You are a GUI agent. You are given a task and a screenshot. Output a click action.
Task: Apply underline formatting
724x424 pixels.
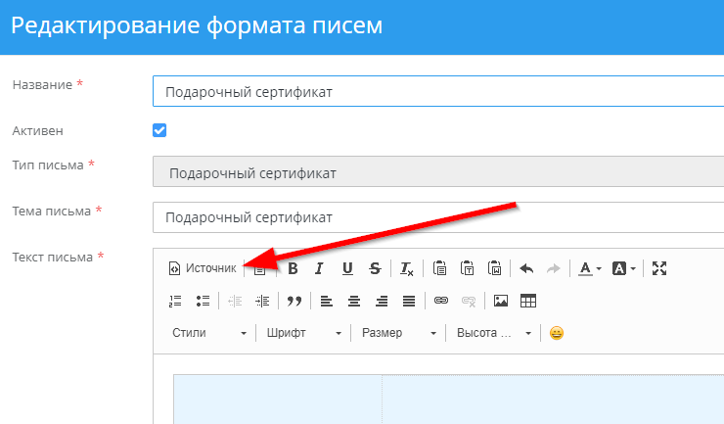pos(347,268)
